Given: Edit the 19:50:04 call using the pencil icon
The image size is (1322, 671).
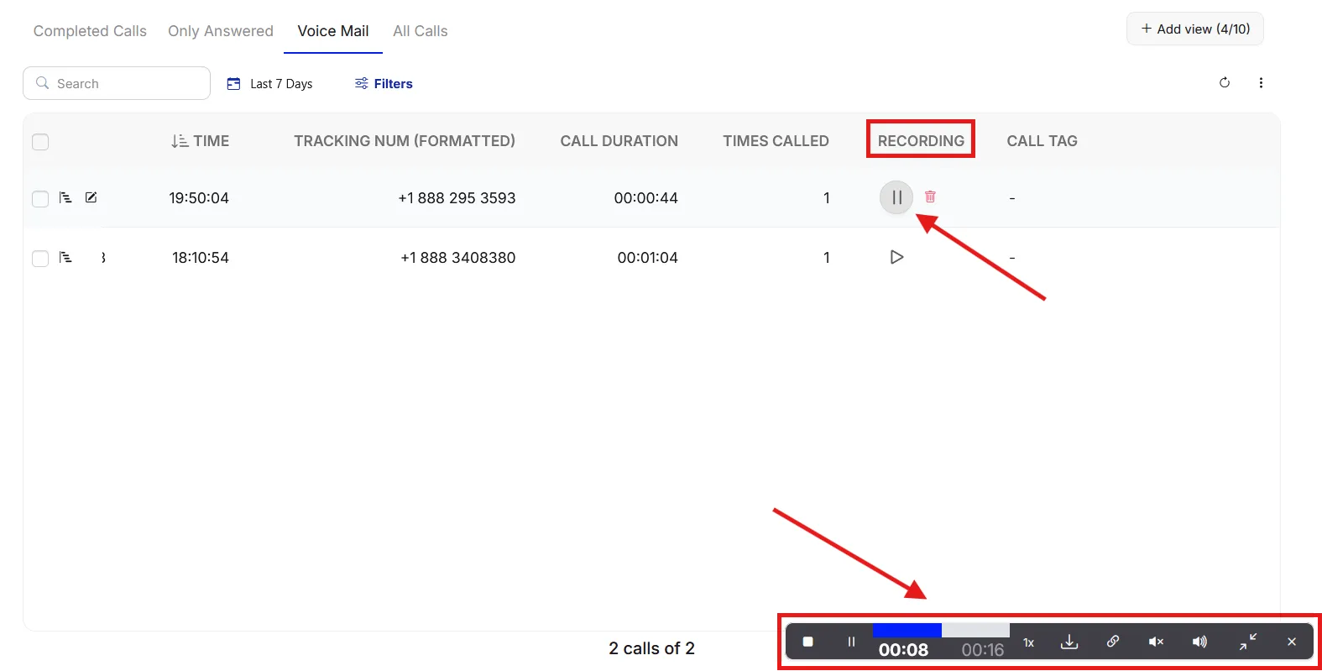Looking at the screenshot, I should [x=91, y=197].
